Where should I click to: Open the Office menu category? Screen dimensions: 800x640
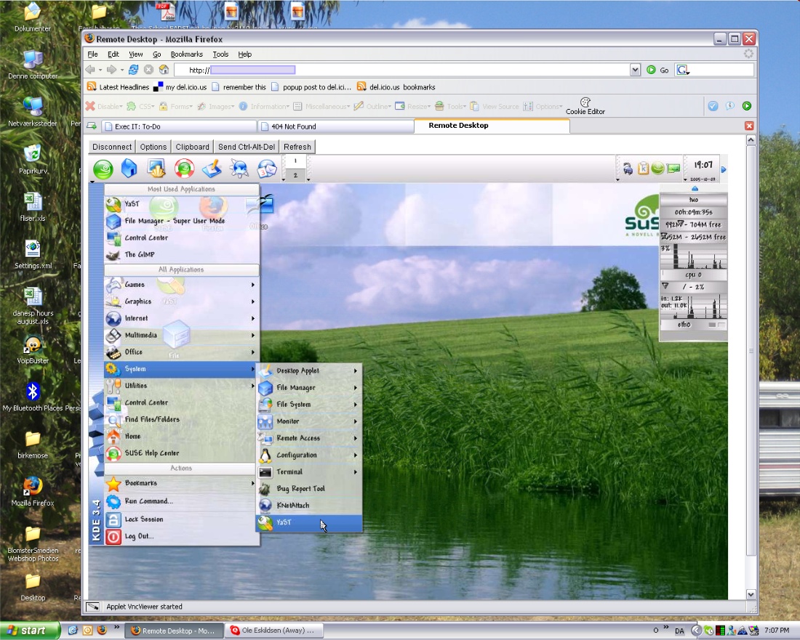click(181, 352)
